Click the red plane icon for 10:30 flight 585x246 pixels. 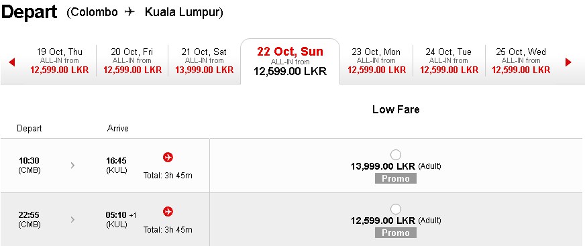click(x=168, y=158)
